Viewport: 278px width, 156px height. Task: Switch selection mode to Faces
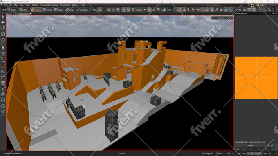point(36,10)
